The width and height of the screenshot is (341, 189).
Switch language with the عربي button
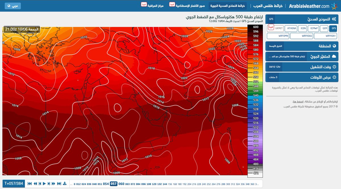coord(13,6)
